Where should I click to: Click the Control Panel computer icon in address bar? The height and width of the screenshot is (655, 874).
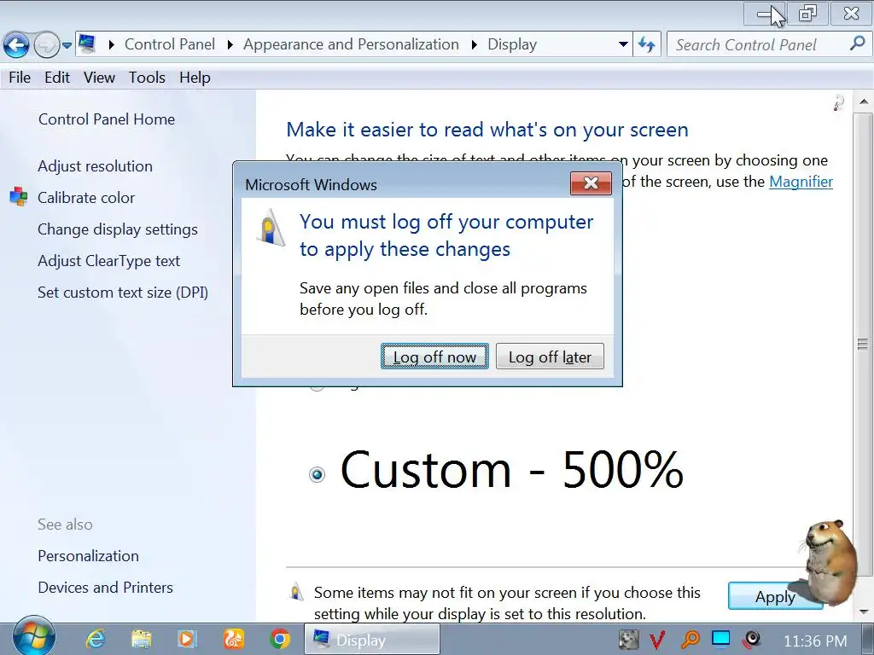click(87, 44)
